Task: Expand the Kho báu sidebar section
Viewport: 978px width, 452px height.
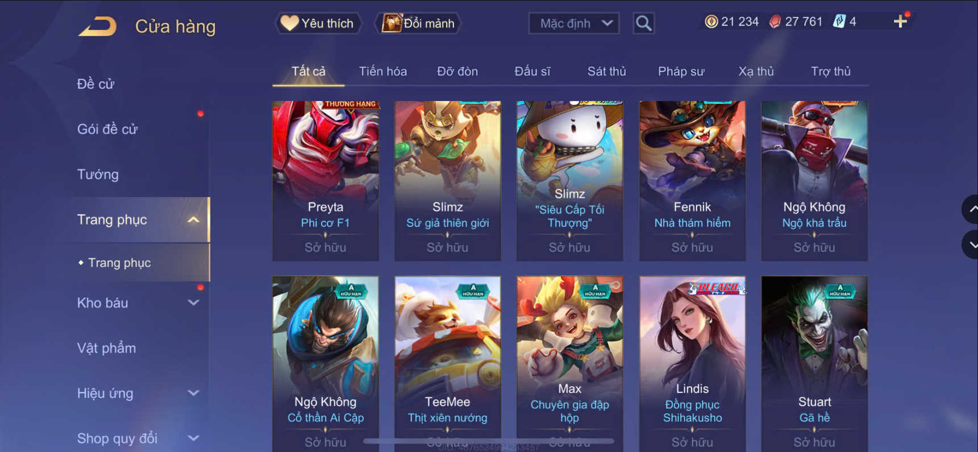Action: tap(193, 302)
